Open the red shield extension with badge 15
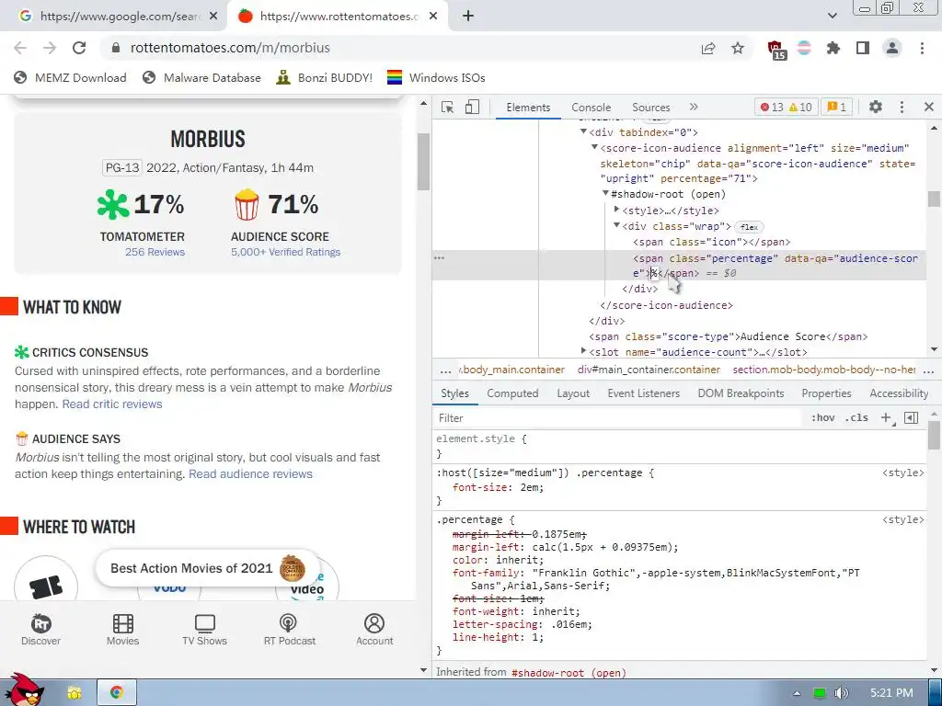The image size is (942, 706). (x=776, y=50)
